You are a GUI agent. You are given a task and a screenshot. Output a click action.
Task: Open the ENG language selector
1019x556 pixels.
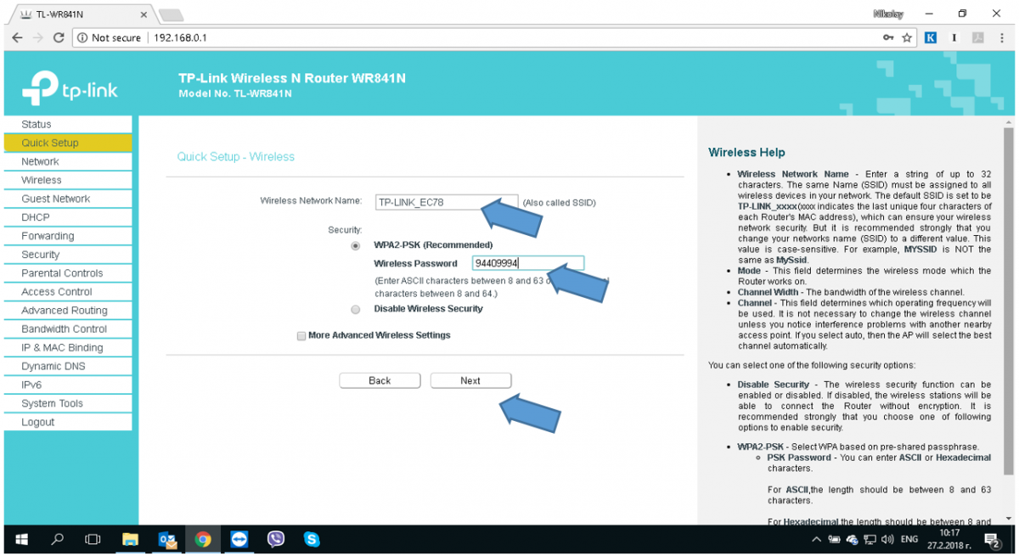point(909,539)
